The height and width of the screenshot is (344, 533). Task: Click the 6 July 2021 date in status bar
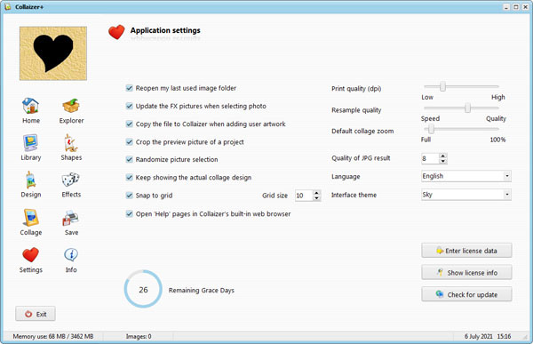478,336
